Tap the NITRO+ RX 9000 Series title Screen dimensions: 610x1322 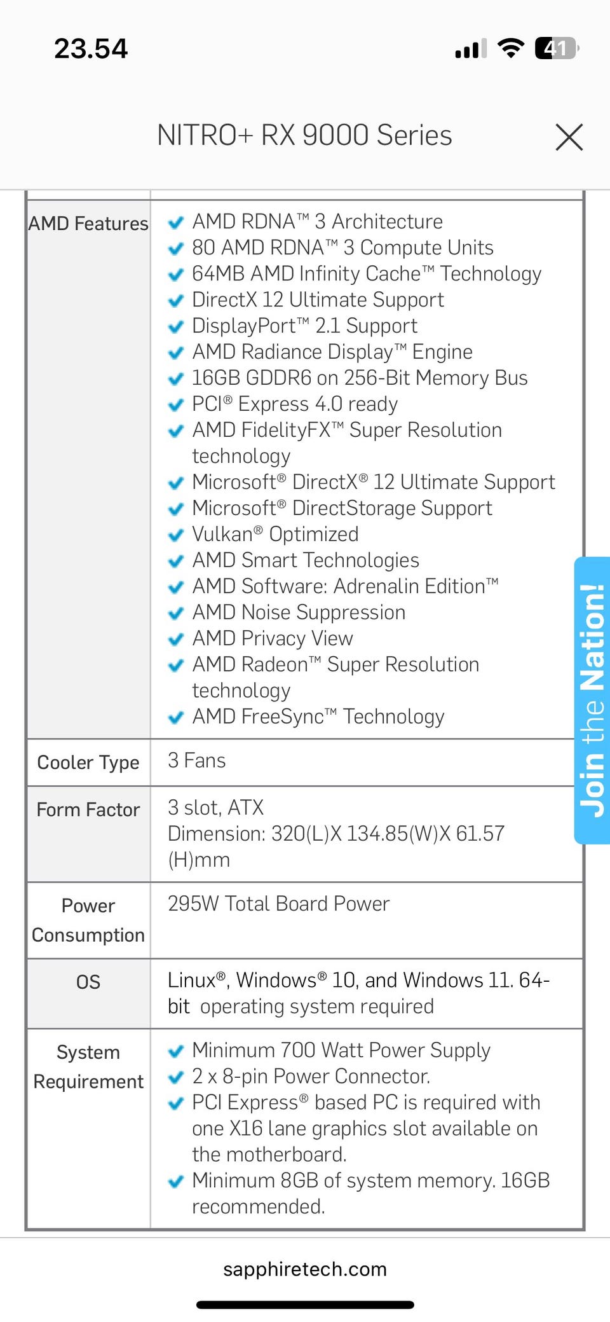304,135
